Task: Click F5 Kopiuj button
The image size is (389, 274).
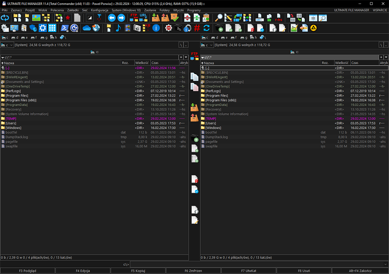Action: point(138,271)
